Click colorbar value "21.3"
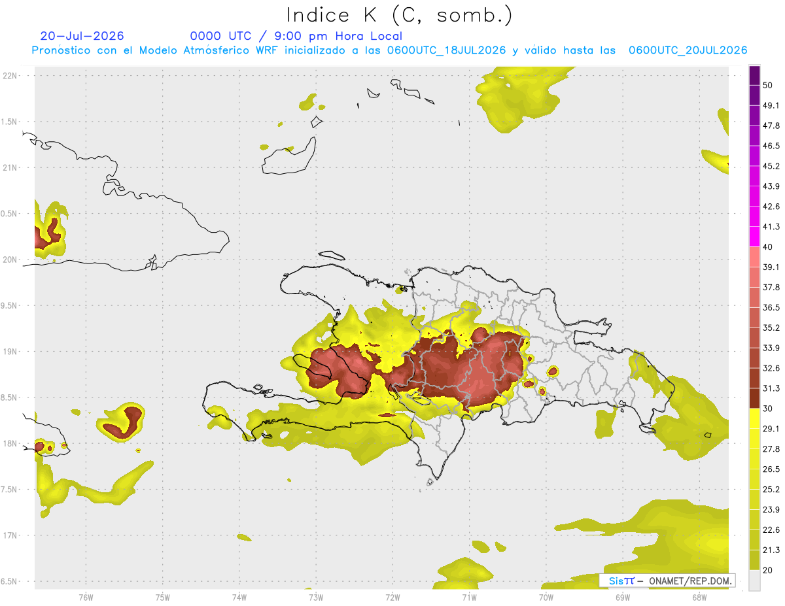The height and width of the screenshot is (606, 785). point(771,550)
